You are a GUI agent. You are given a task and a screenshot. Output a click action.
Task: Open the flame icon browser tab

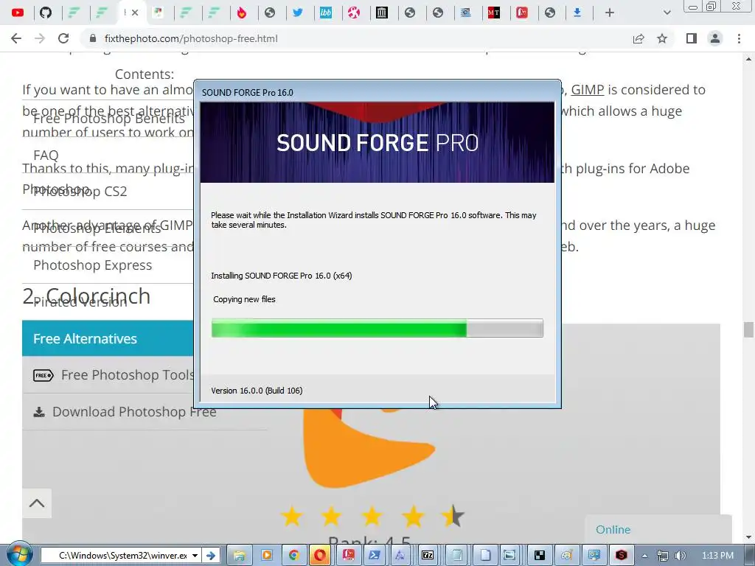242,13
